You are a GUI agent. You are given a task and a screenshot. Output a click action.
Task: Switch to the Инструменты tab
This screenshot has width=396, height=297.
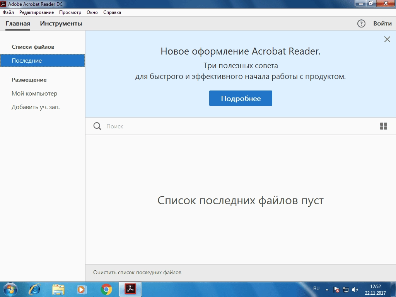[x=61, y=24]
